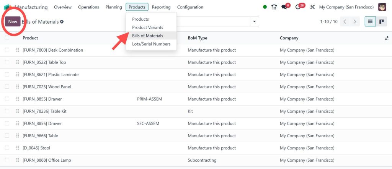This screenshot has height=169, width=392.
Task: Open the [D_0045] Stool record
Action: coord(36,148)
